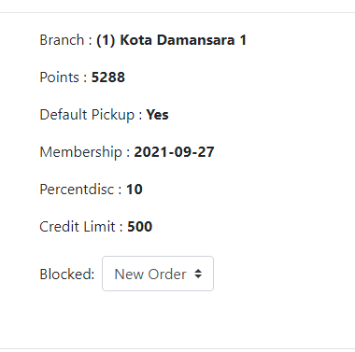This screenshot has height=352, width=355.
Task: Click the divider line above the Branch row
Action: point(177,13)
